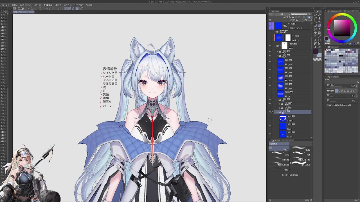The image size is (360, 202).
Task: Open the ウィンドウ(W) menu
Action: (x=78, y=5)
